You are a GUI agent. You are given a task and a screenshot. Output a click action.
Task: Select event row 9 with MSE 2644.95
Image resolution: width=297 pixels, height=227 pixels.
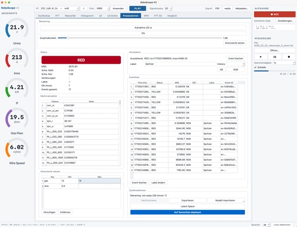184,129
